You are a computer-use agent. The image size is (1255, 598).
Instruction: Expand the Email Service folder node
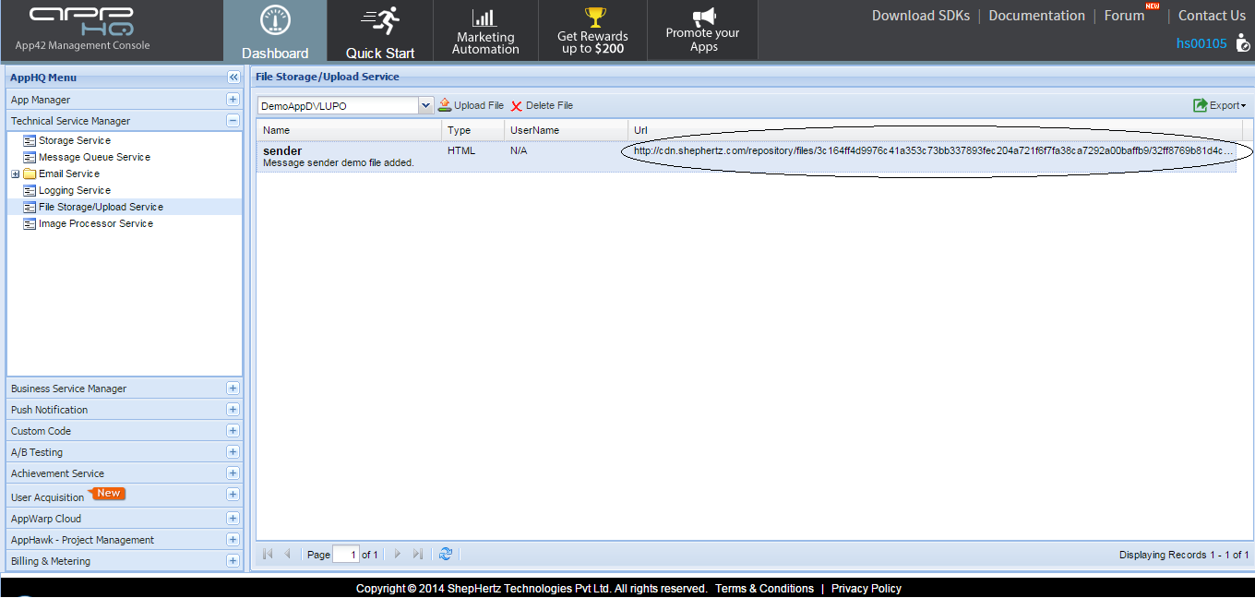pyautogui.click(x=15, y=174)
